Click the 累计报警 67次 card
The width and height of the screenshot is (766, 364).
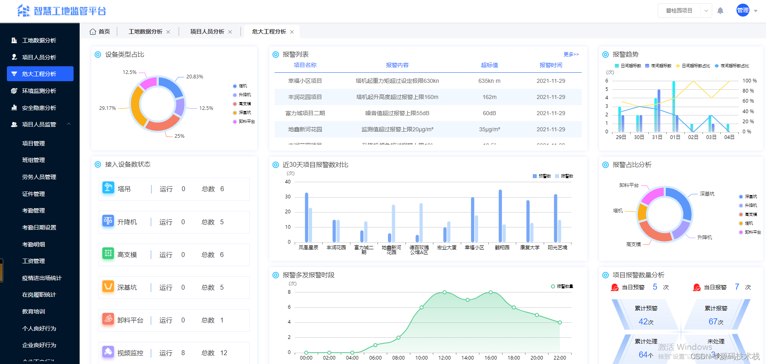click(x=716, y=315)
